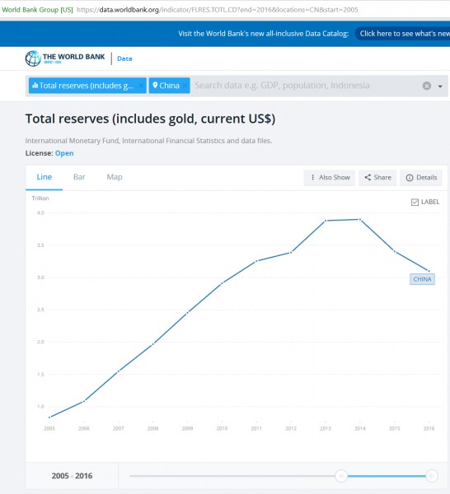Click the URL in the address bar

click(x=218, y=10)
